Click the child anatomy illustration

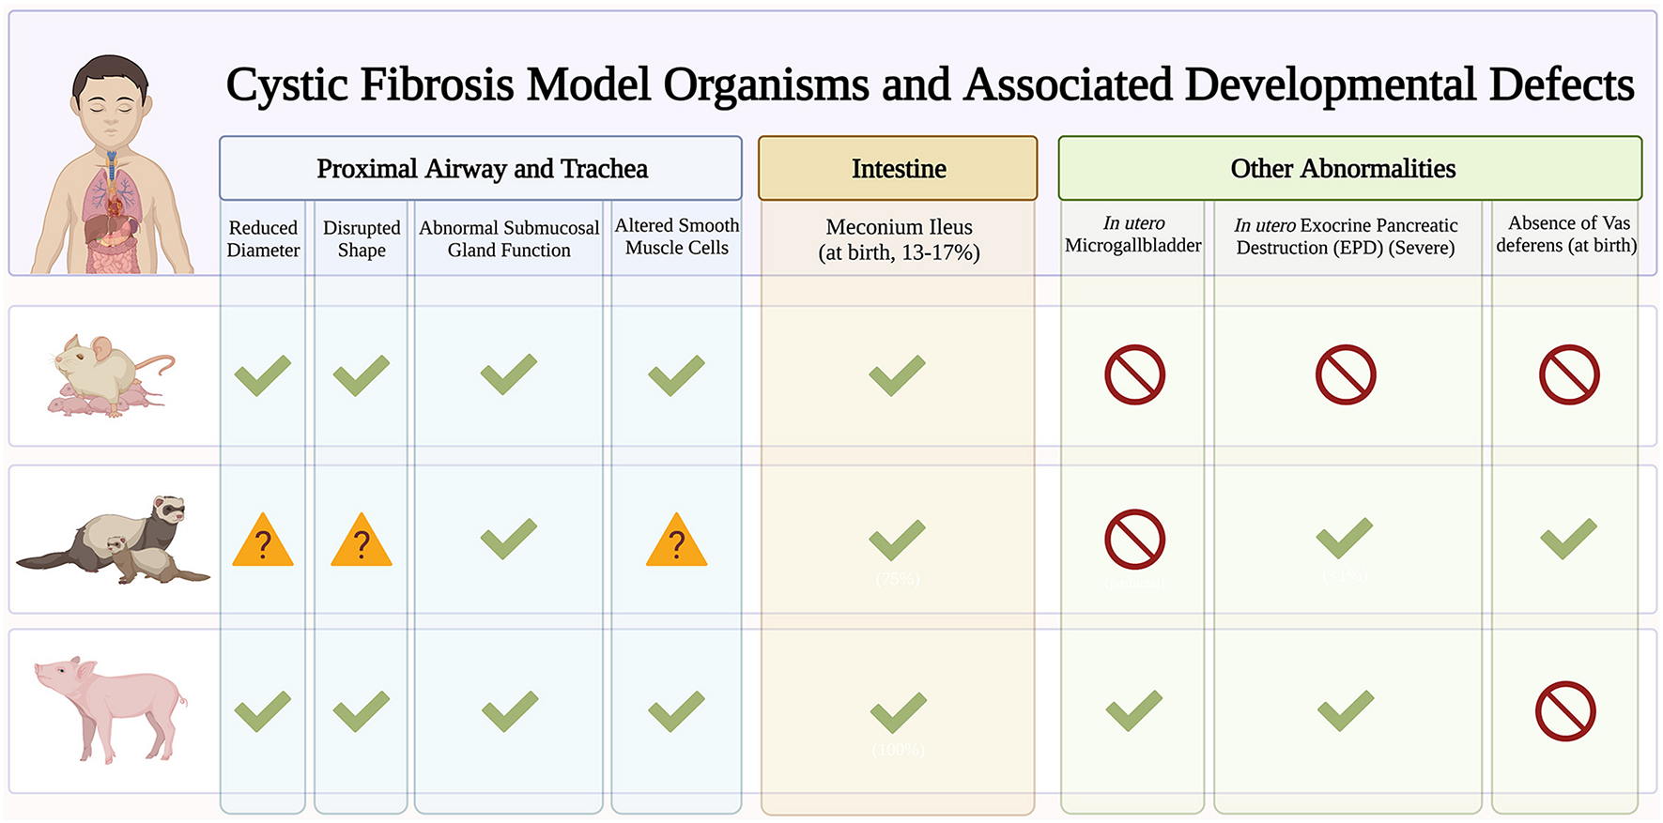pos(113,169)
